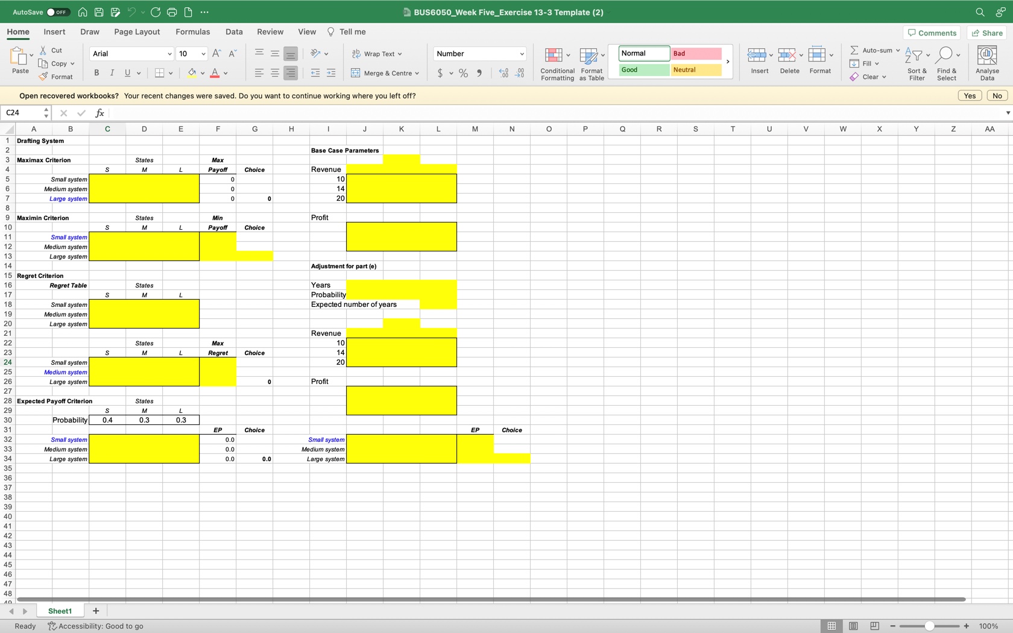Image resolution: width=1013 pixels, height=633 pixels.
Task: Click the Save icon in title bar
Action: [99, 12]
